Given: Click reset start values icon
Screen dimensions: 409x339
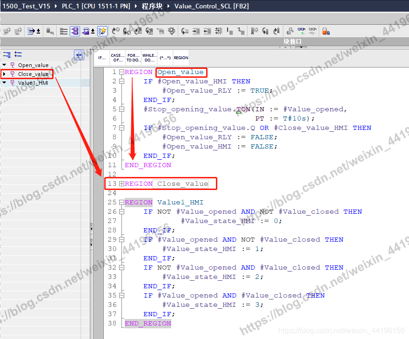Looking at the screenshot, I should tap(50, 31).
